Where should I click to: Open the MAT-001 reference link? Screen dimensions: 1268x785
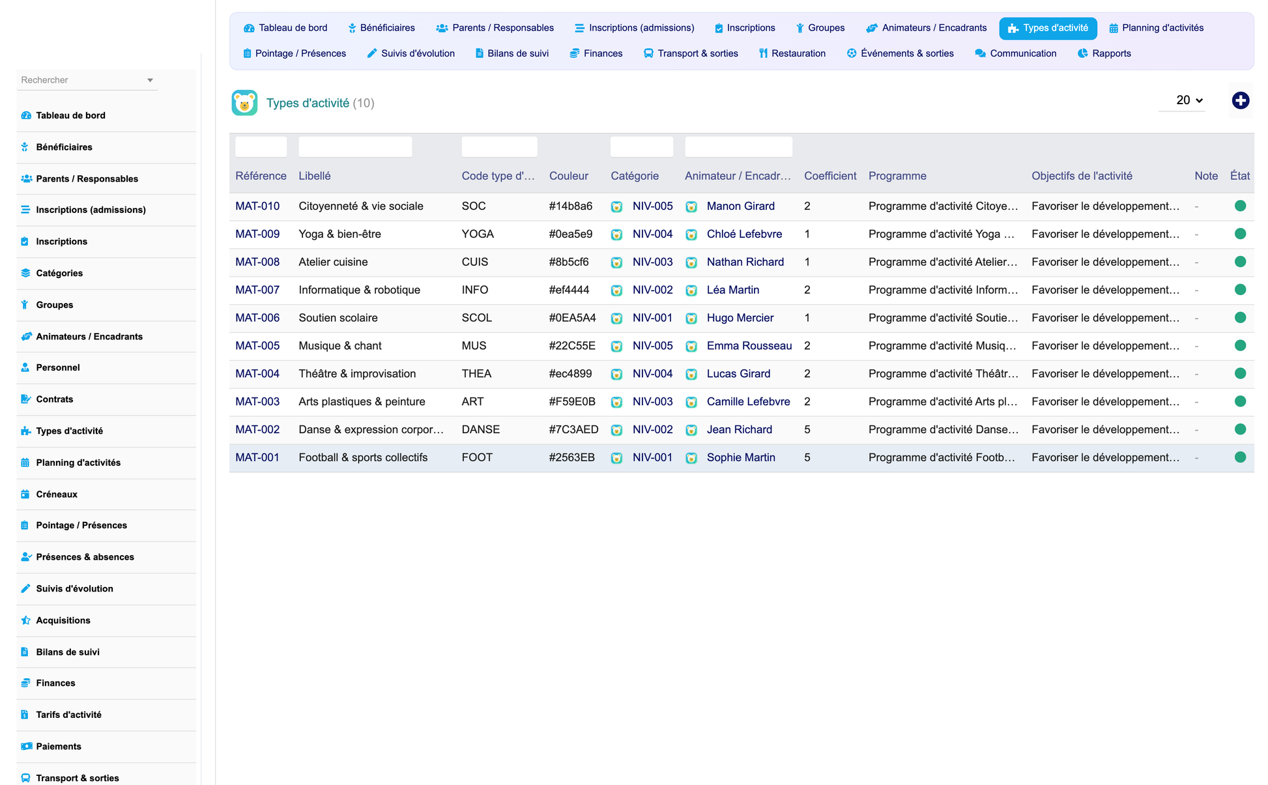coord(257,457)
